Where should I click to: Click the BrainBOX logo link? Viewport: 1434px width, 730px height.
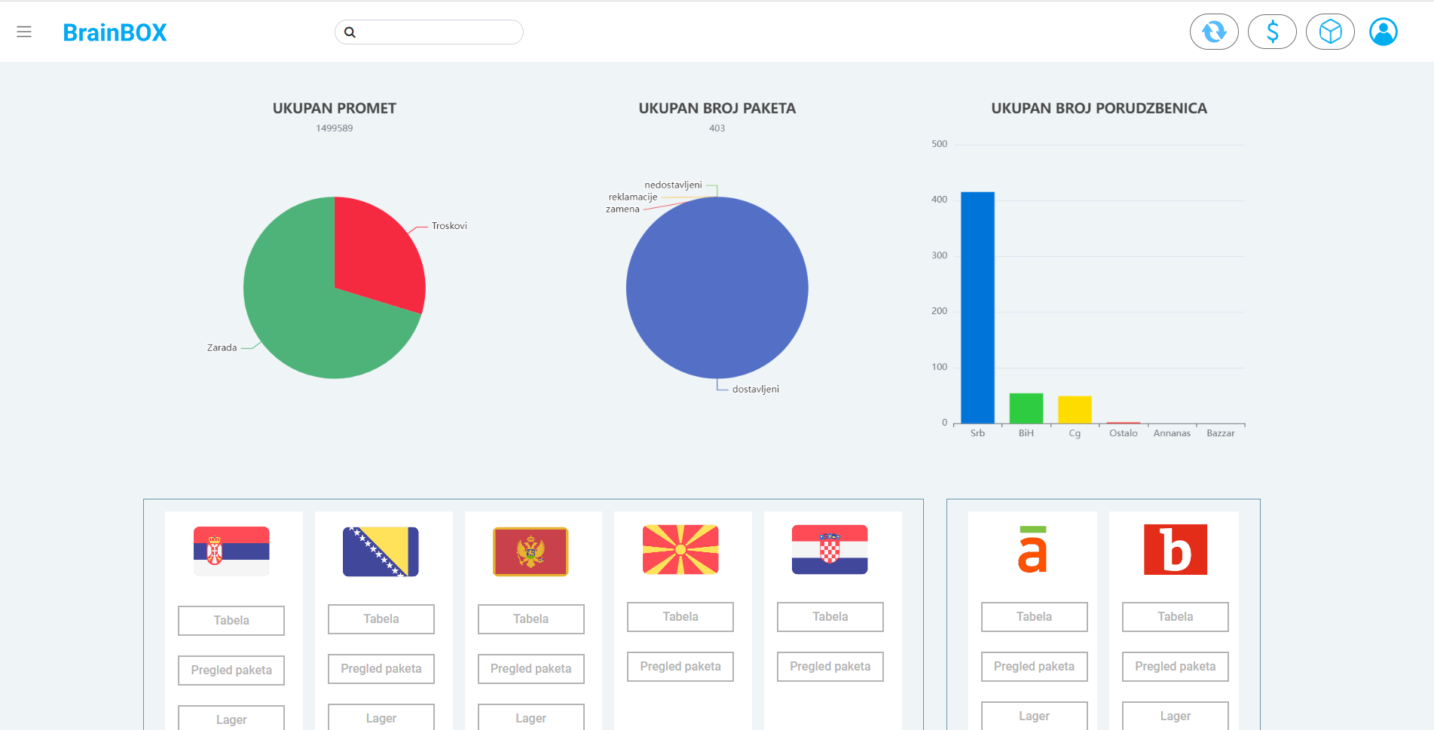tap(115, 32)
